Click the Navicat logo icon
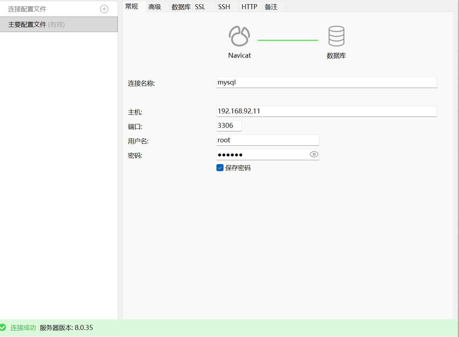 click(x=239, y=36)
